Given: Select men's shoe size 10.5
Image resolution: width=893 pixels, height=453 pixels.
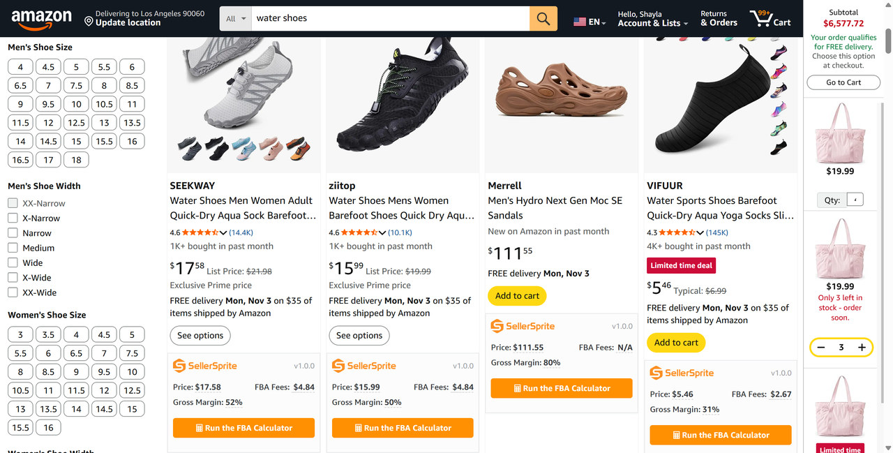Looking at the screenshot, I should tap(104, 104).
